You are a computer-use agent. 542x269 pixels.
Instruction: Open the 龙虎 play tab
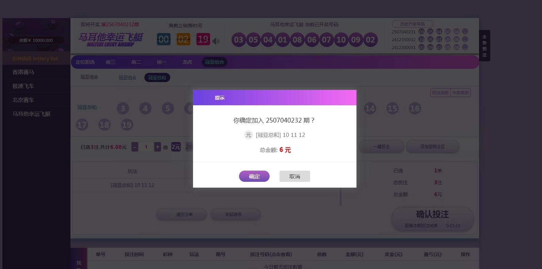pyautogui.click(x=187, y=62)
